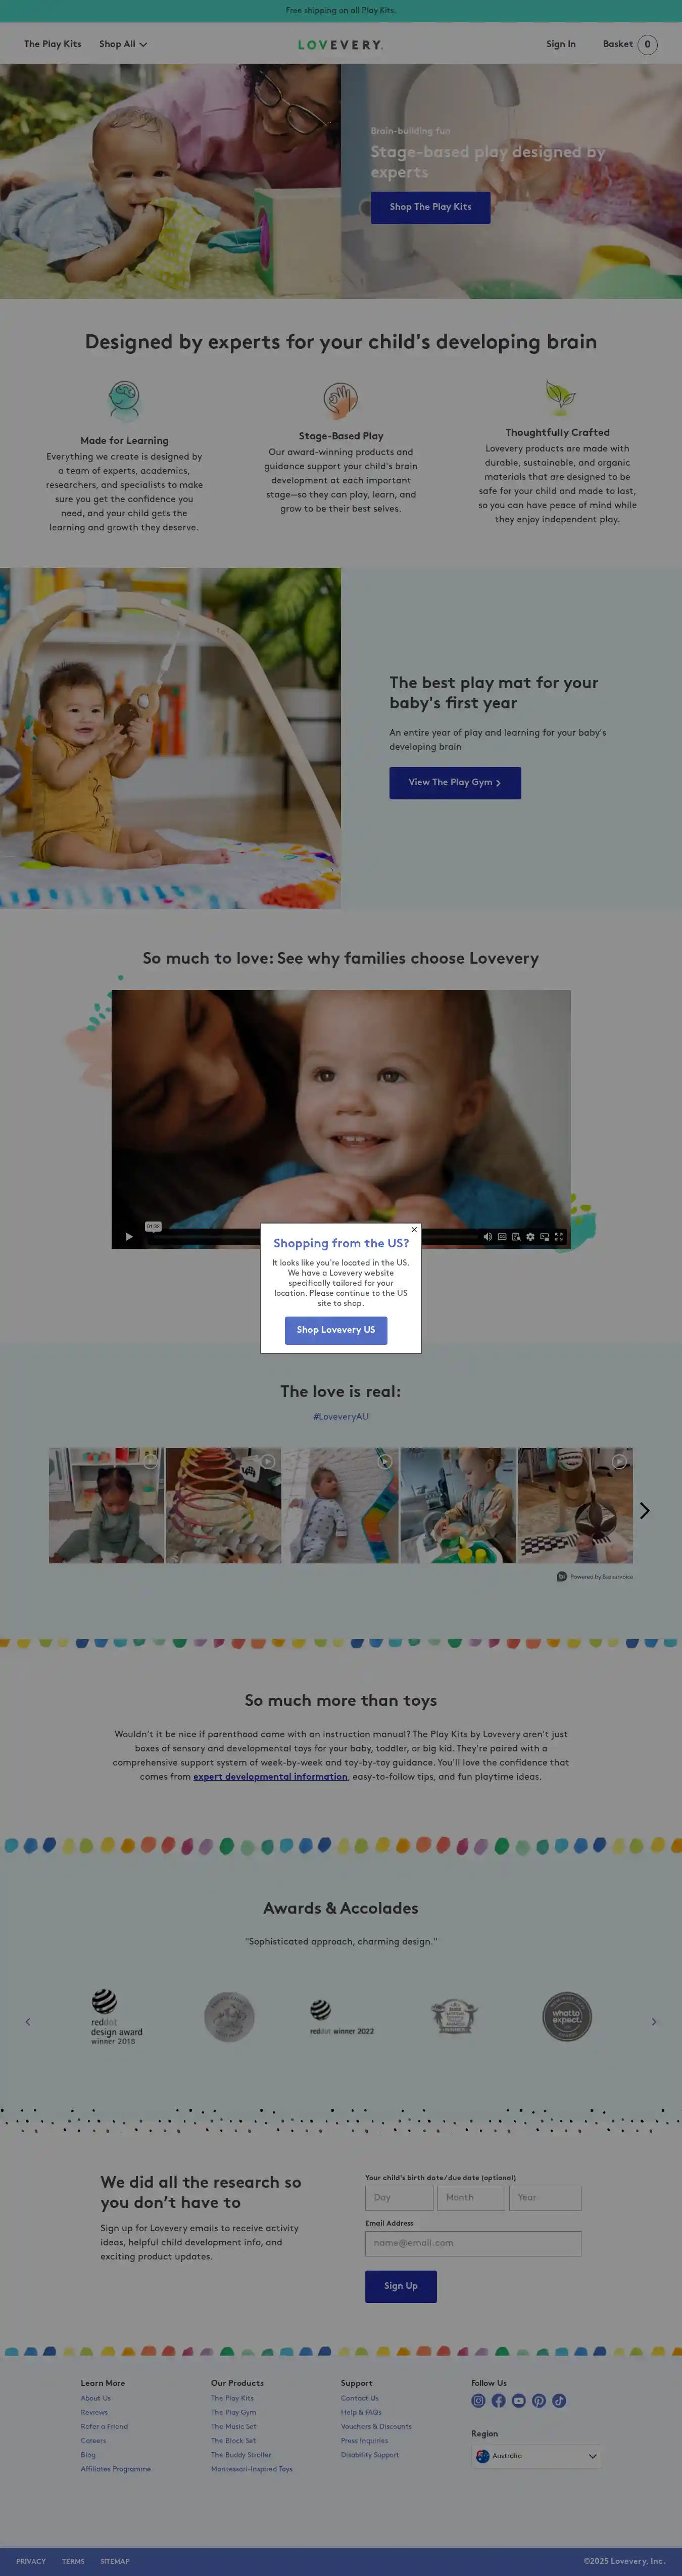Visit the YouTube channel via footer icon

(518, 2401)
